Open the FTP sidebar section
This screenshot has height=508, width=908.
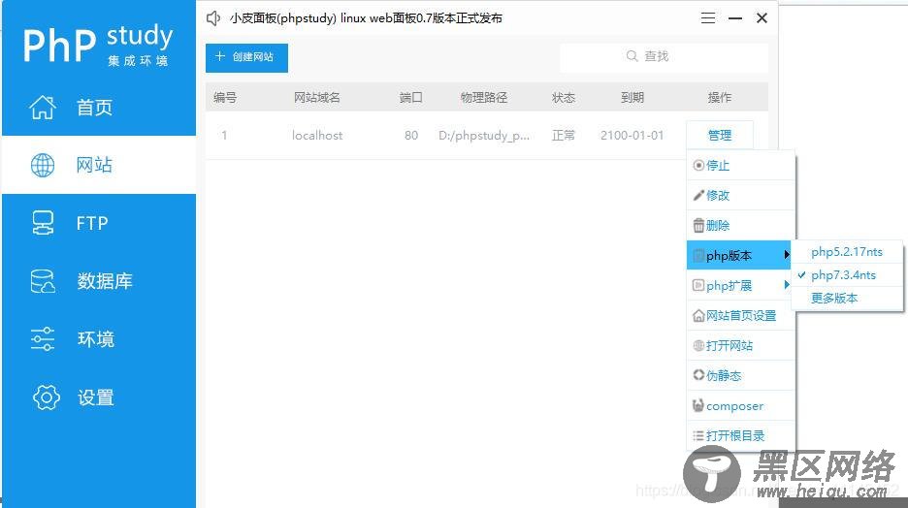point(99,223)
